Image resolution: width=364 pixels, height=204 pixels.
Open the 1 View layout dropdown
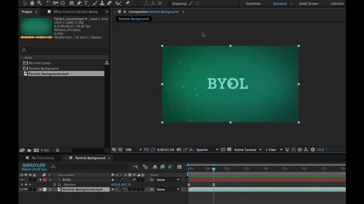pos(274,150)
